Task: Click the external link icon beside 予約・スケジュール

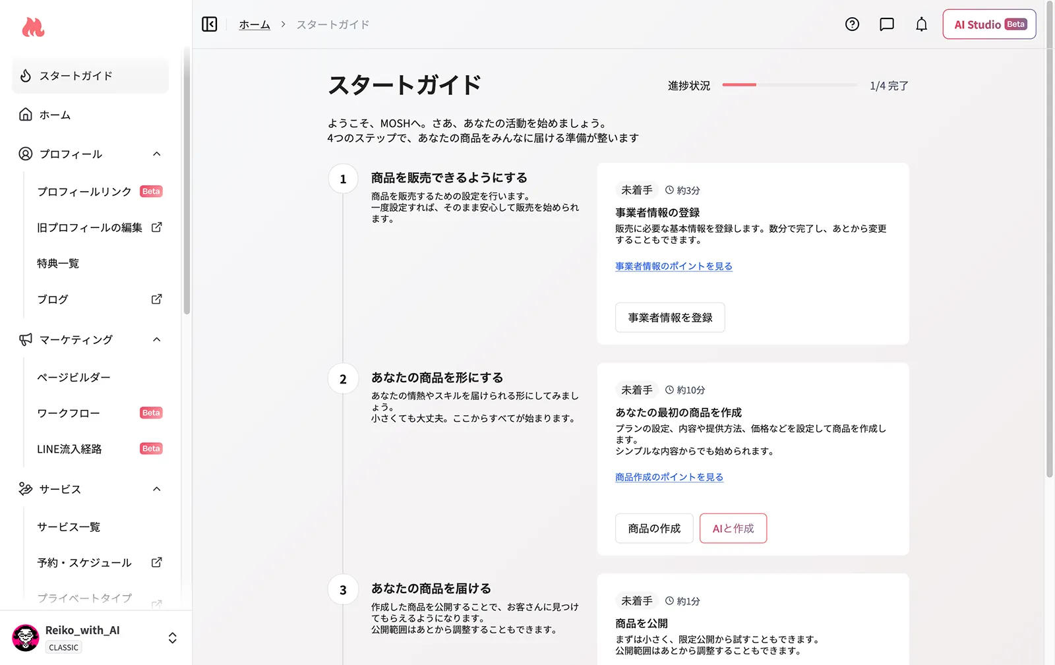Action: tap(157, 562)
